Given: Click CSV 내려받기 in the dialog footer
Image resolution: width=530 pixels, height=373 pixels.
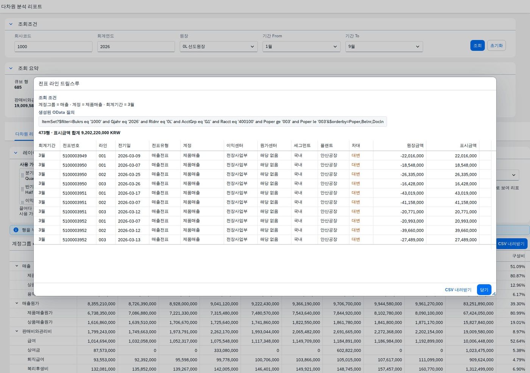Looking at the screenshot, I should [458, 290].
